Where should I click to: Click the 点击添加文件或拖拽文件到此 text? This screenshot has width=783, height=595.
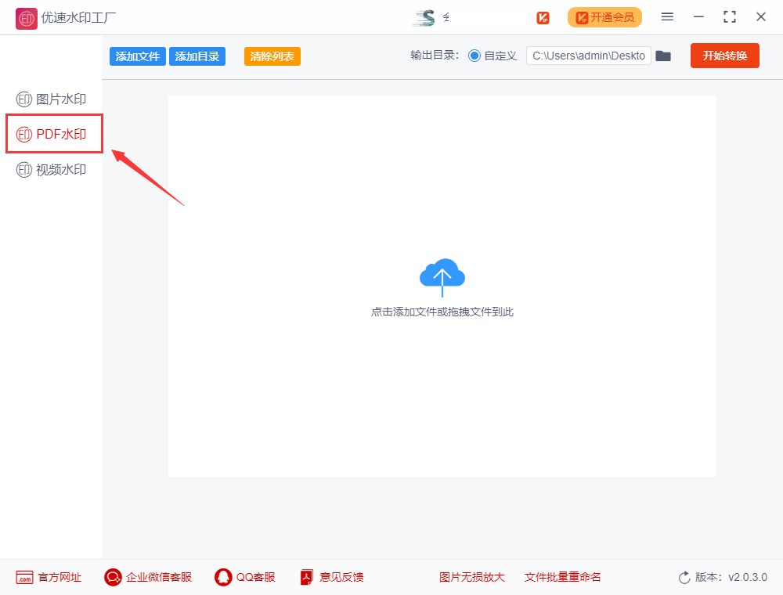[x=442, y=312]
